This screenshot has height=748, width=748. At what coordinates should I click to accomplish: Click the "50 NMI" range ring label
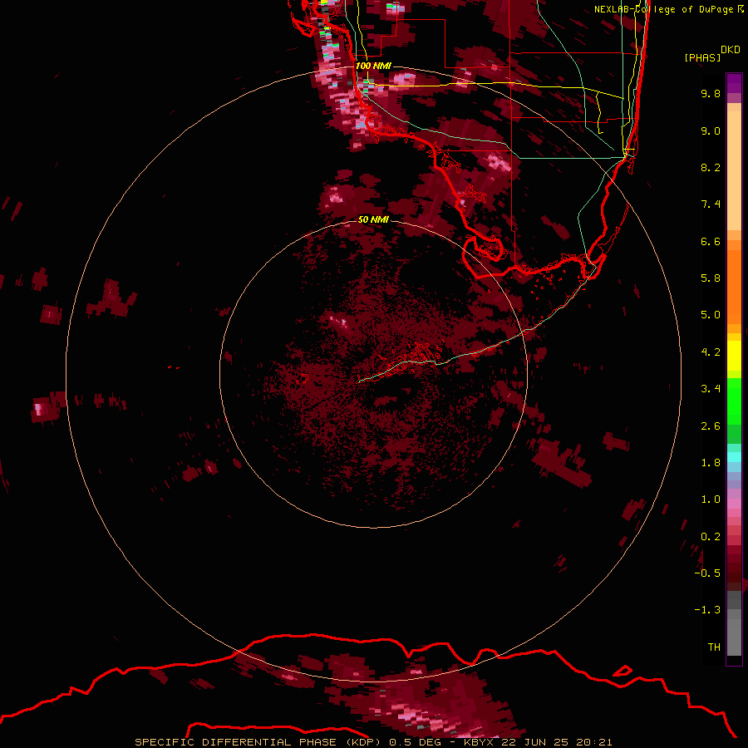[373, 219]
